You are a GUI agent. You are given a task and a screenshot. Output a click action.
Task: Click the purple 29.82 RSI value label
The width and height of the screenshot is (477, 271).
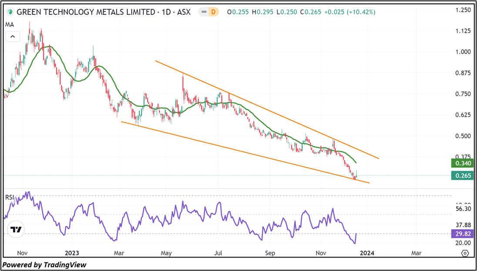(x=463, y=234)
